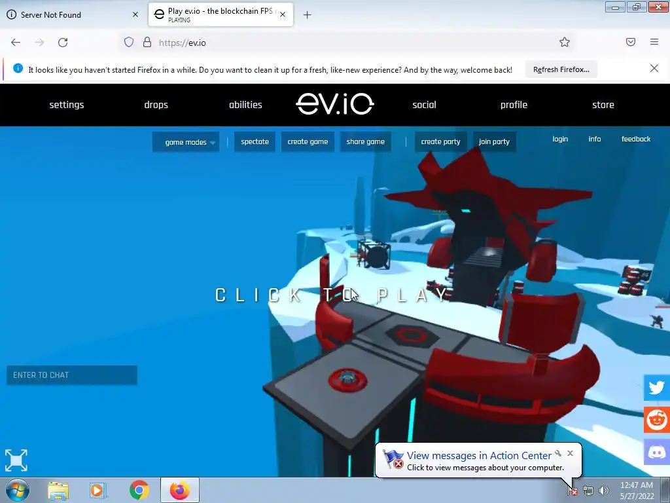The image size is (670, 503).
Task: Open Windows Media Player from taskbar
Action: 98,491
